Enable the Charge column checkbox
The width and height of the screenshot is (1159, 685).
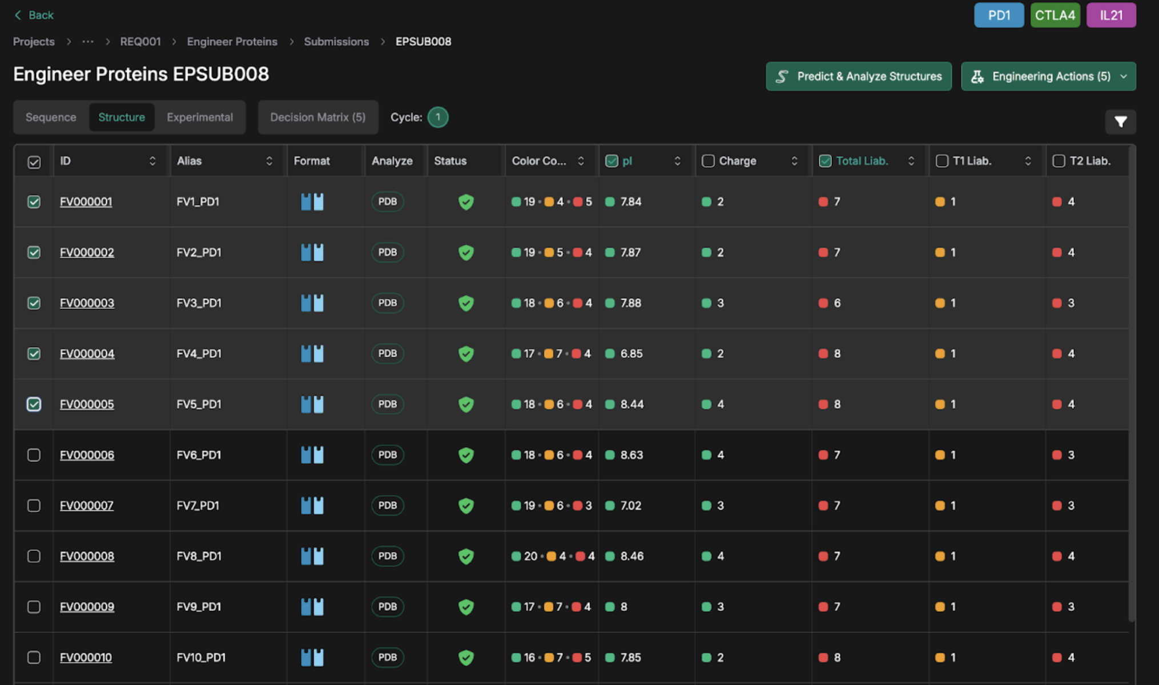[x=708, y=161]
